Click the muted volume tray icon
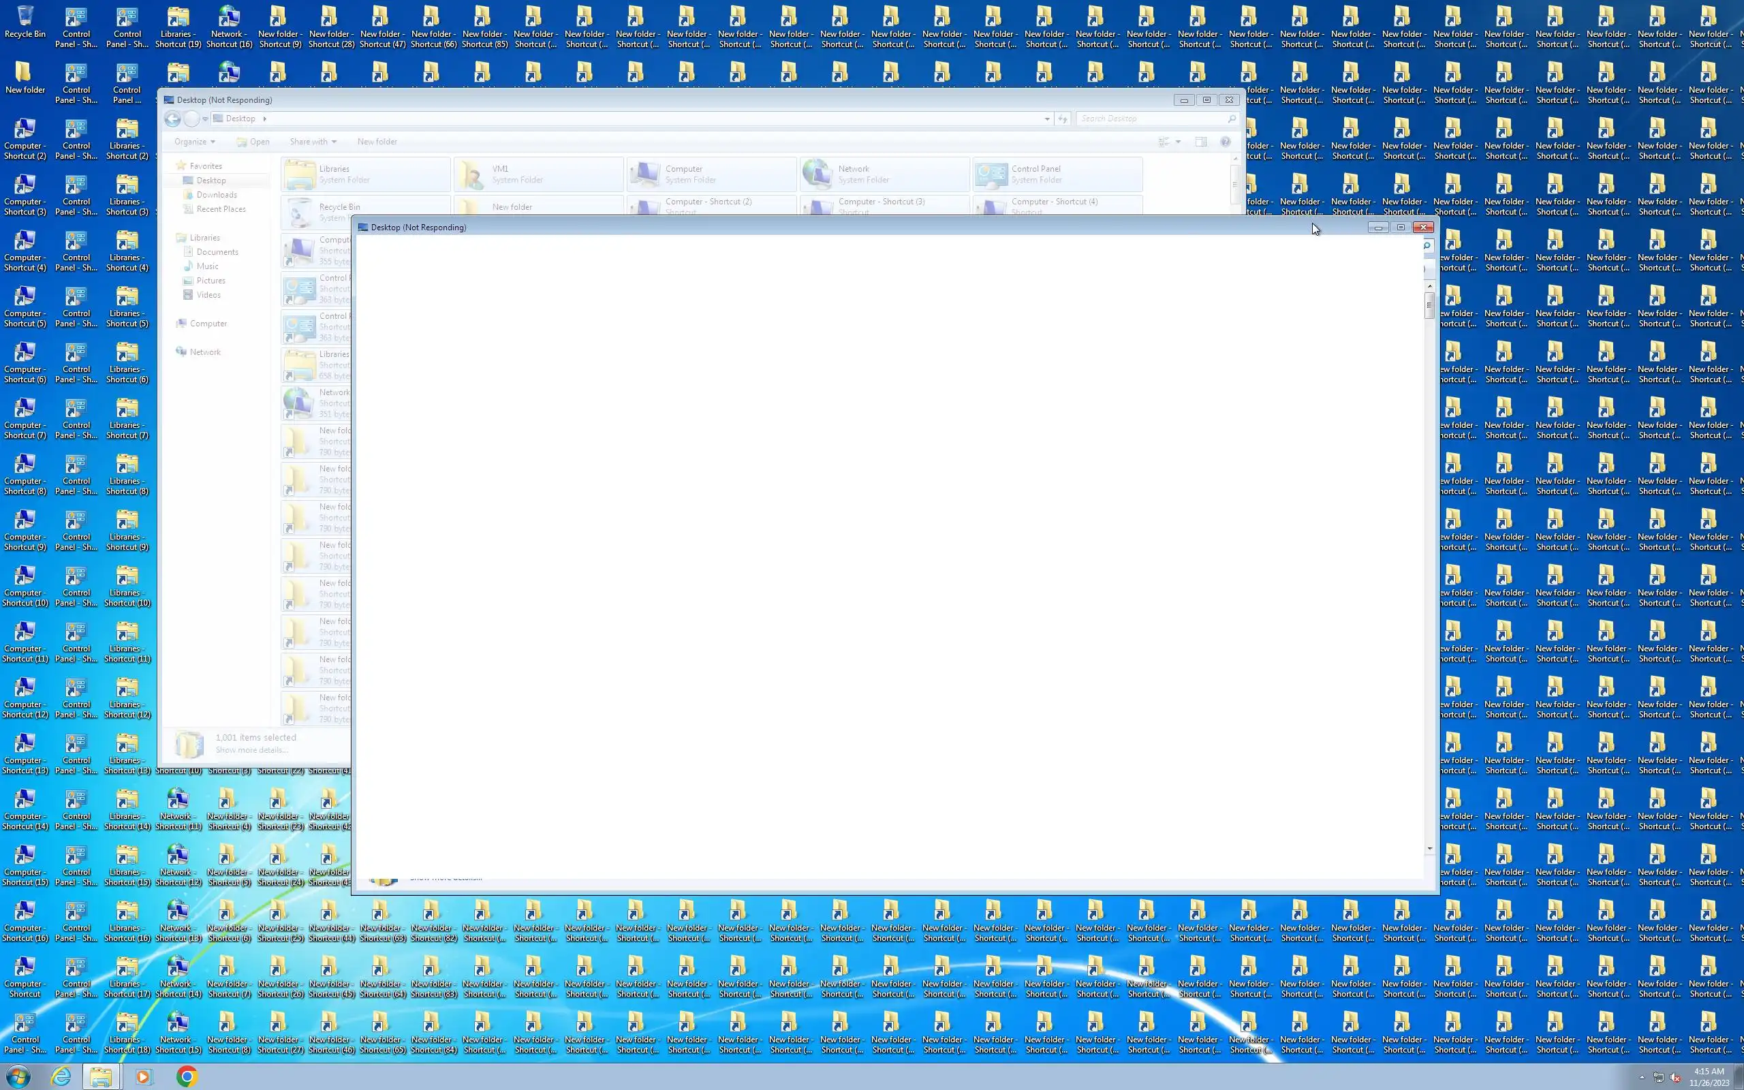The height and width of the screenshot is (1090, 1744). click(x=1675, y=1077)
